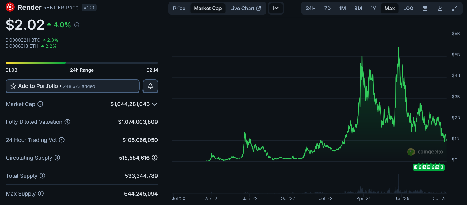The image size is (467, 205).
Task: Open the info icon beside 4.0% change
Action: [77, 25]
